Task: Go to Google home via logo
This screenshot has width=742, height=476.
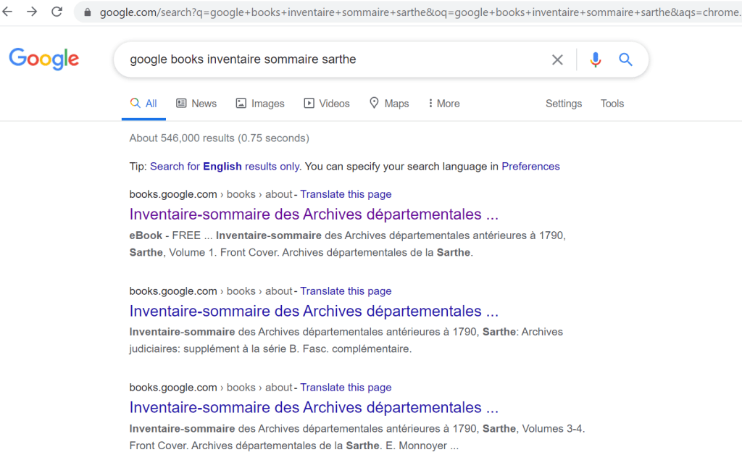Action: click(44, 59)
